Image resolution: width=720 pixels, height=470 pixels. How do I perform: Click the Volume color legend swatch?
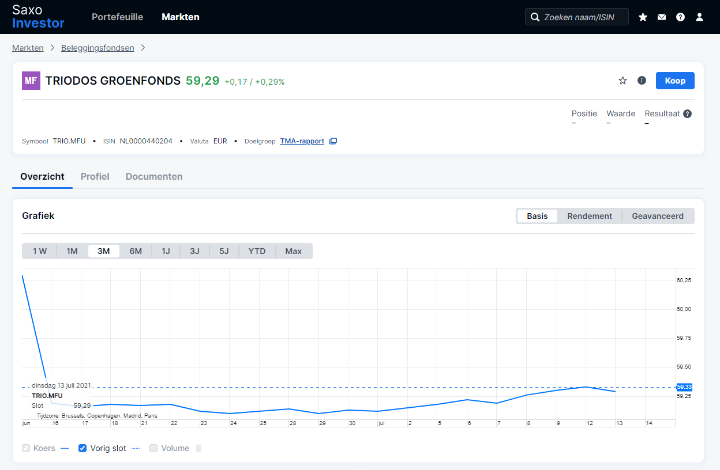pyautogui.click(x=199, y=448)
